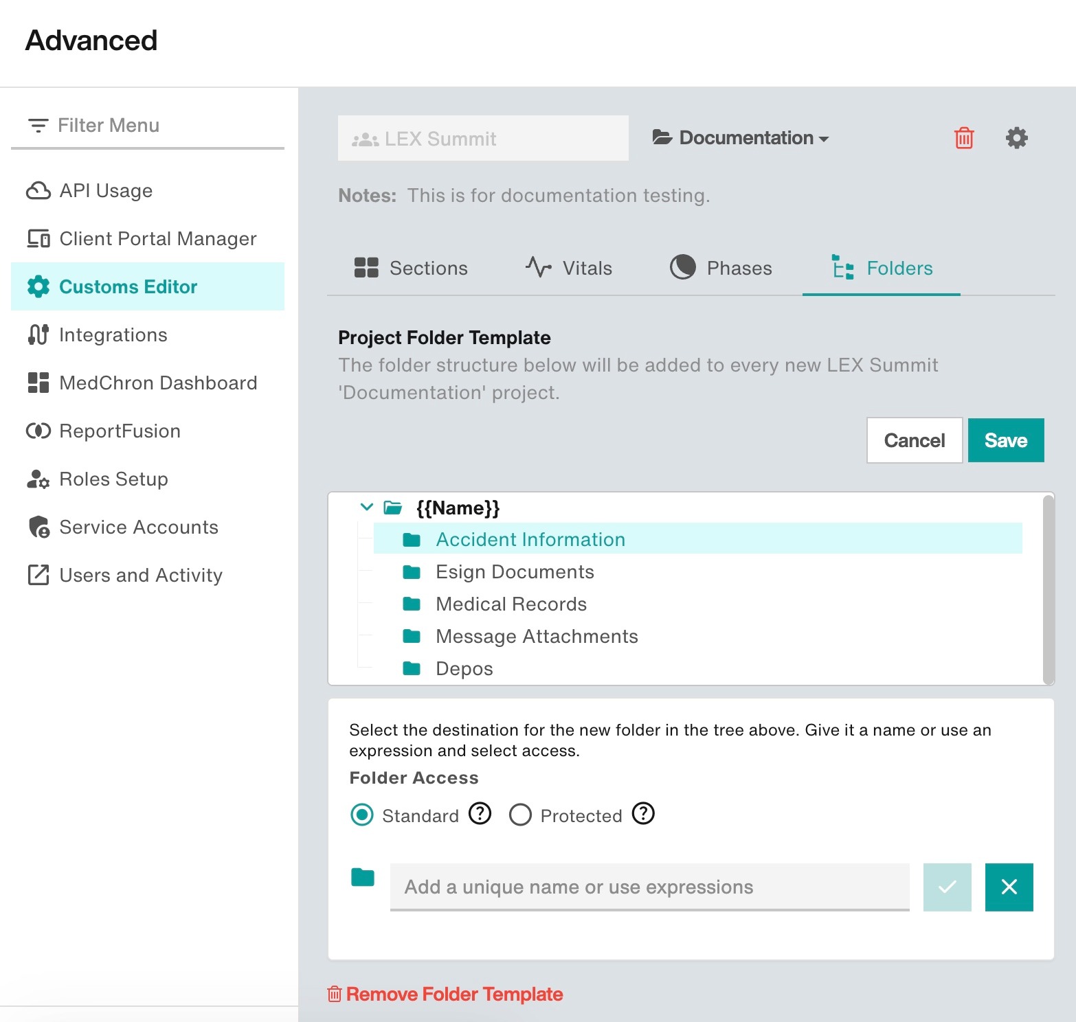
Task: Click the folder icon left of name input
Action: pos(363,877)
